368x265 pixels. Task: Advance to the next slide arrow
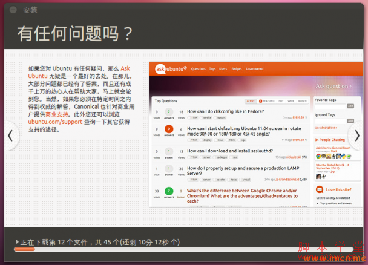tap(357, 135)
